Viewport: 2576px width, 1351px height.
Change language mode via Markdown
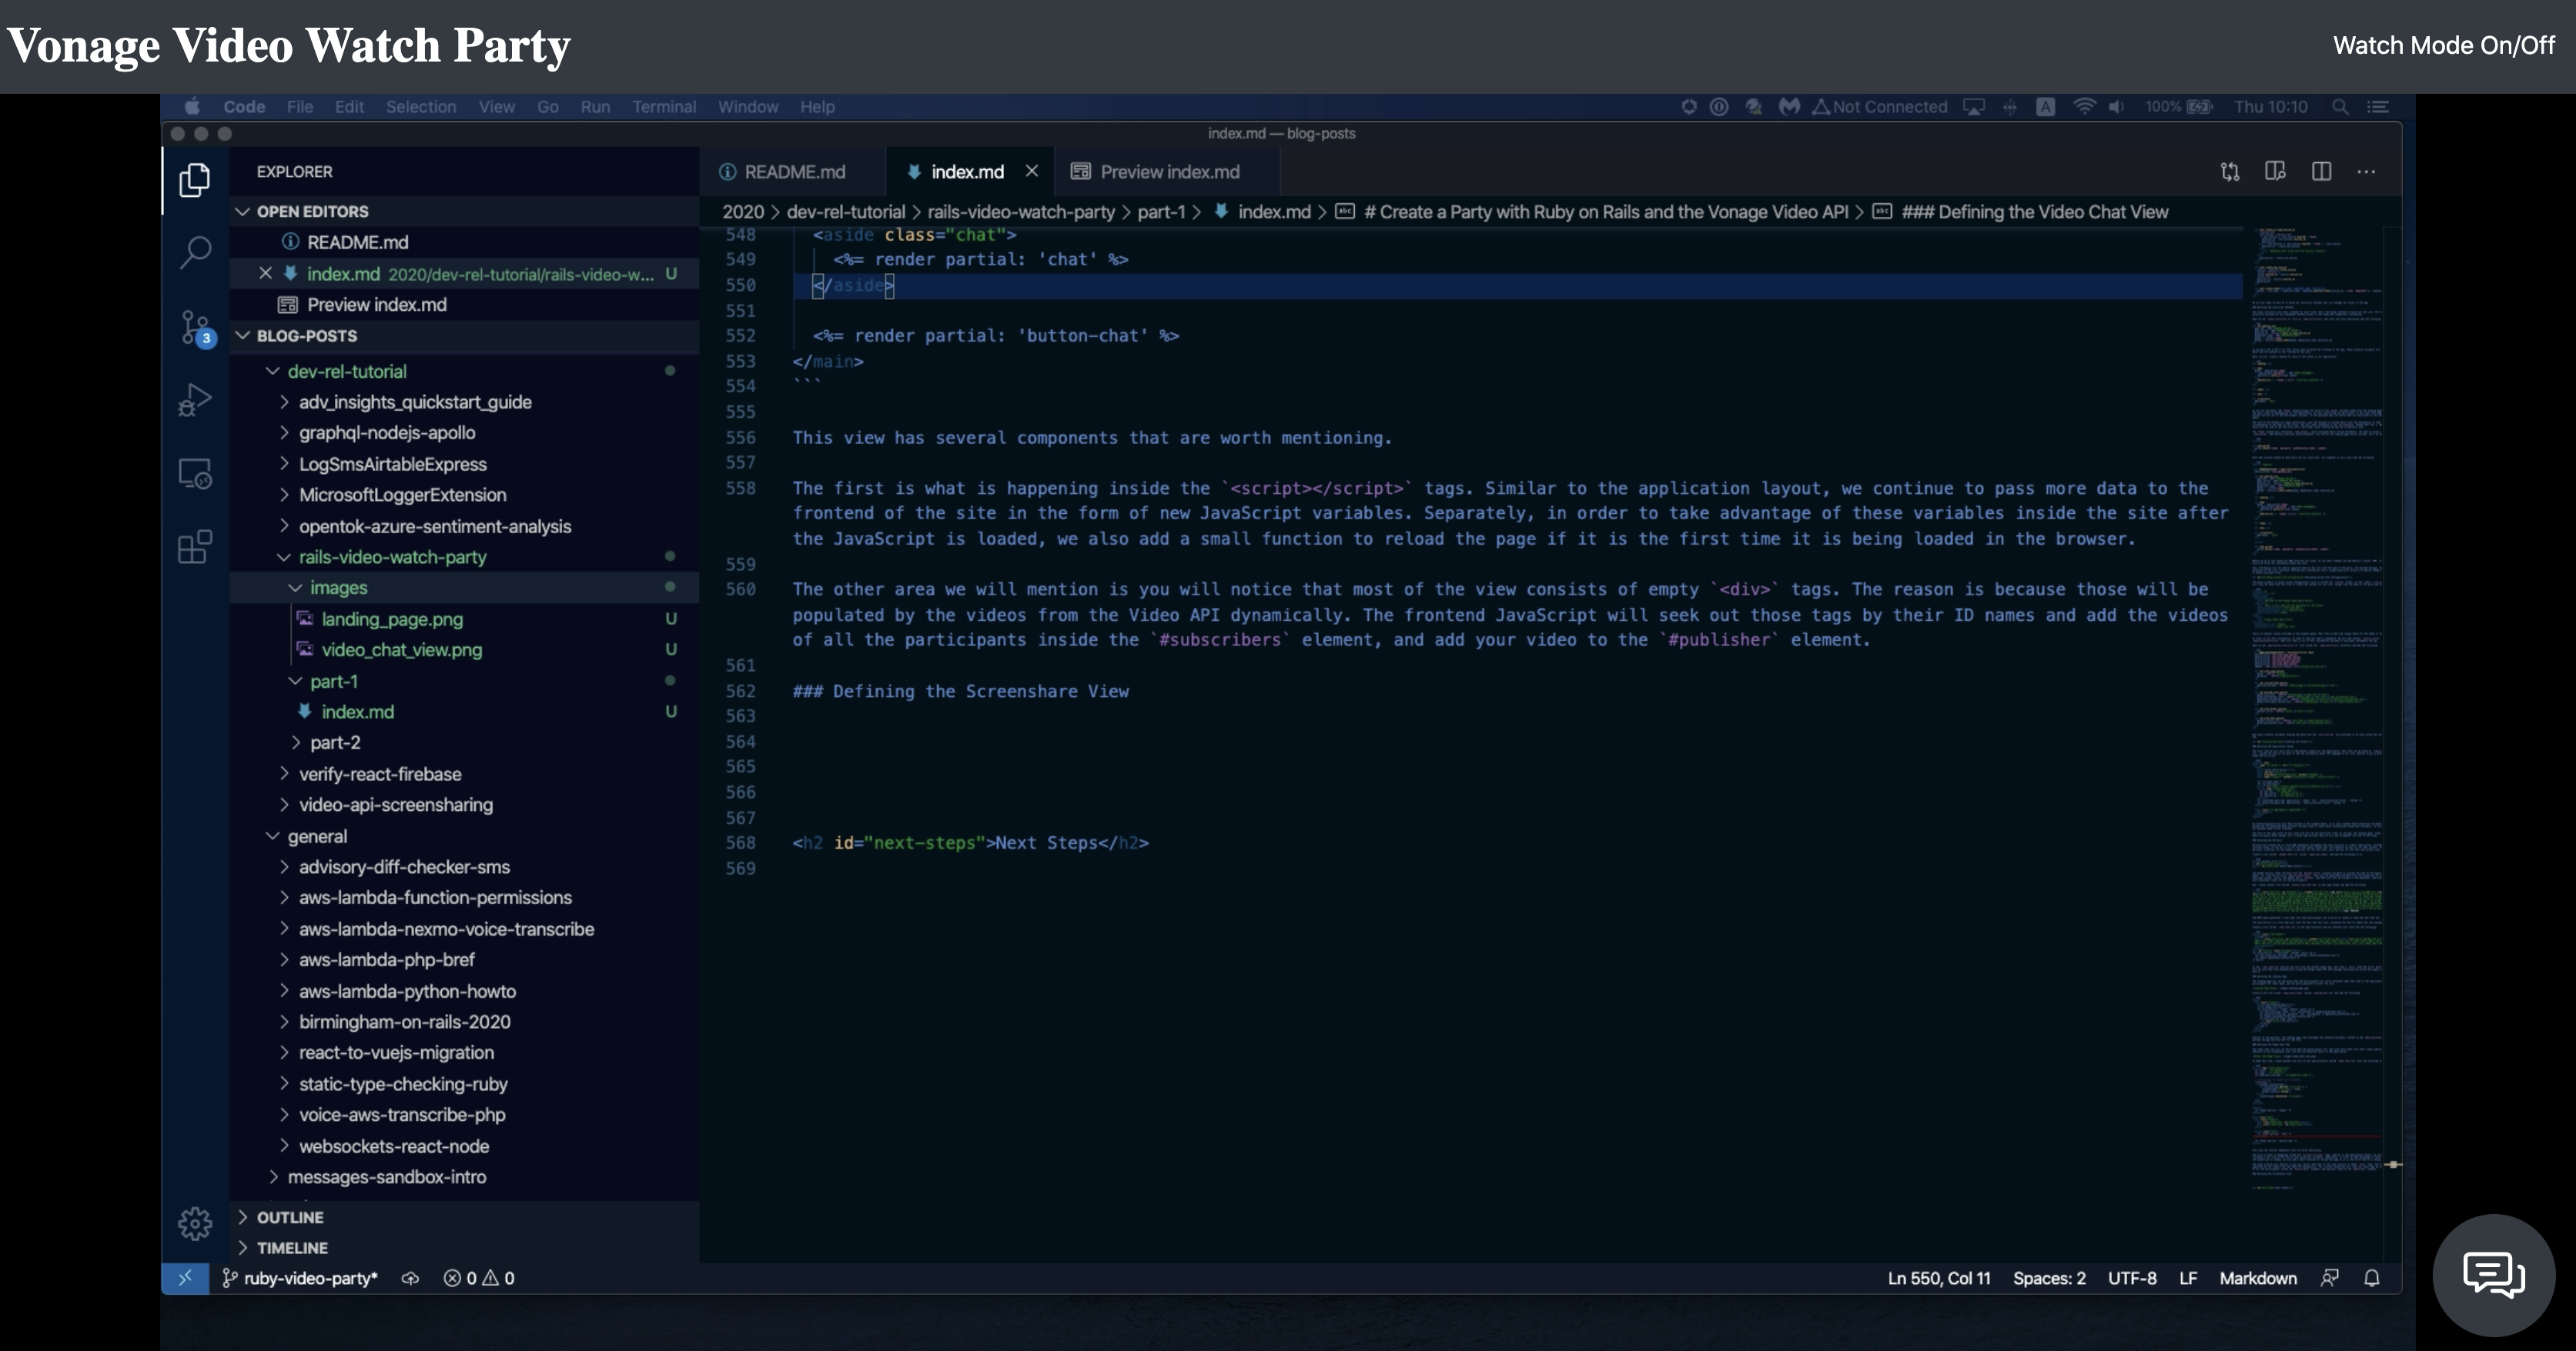2258,1278
